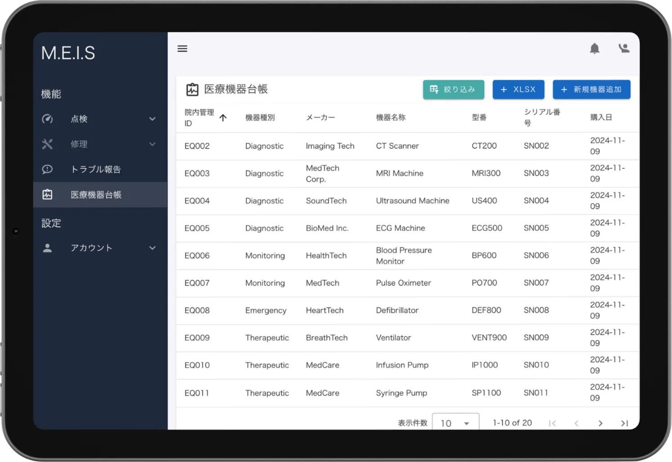Go to next page of table
This screenshot has width=672, height=462.
(601, 423)
